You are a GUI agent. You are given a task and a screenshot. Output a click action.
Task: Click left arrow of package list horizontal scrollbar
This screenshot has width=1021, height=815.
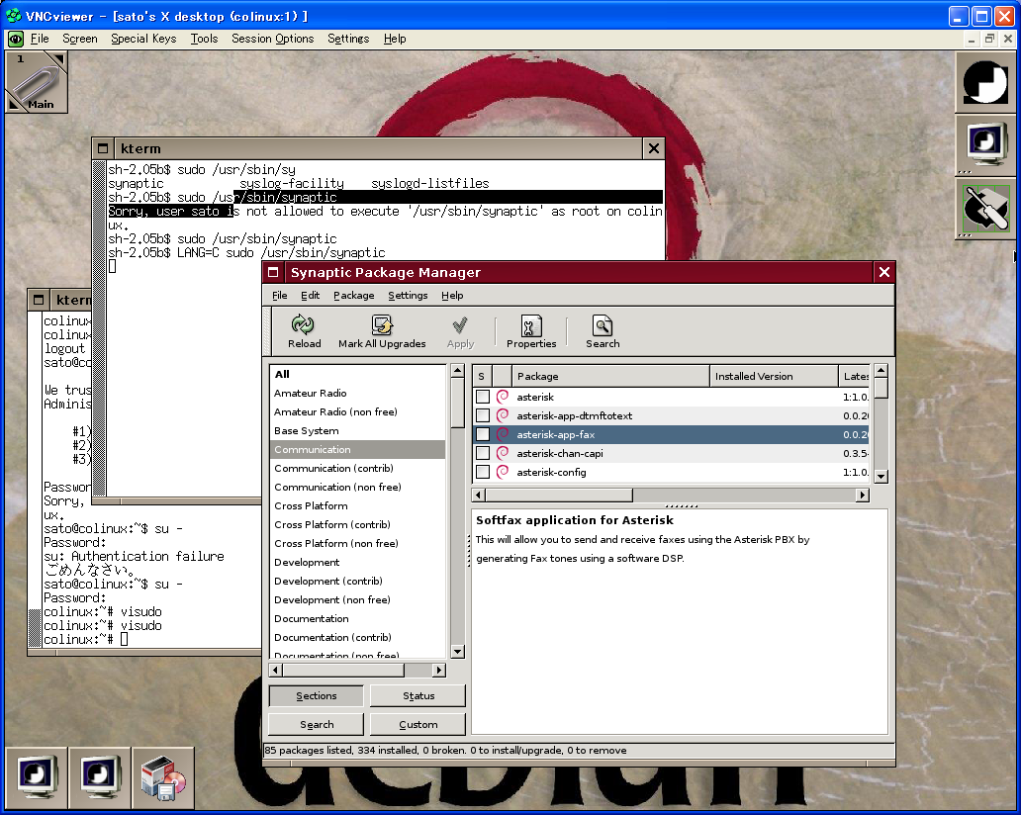[x=479, y=496]
